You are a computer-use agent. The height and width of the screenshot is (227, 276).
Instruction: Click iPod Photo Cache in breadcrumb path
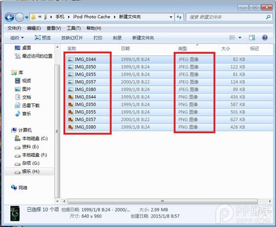(91, 17)
